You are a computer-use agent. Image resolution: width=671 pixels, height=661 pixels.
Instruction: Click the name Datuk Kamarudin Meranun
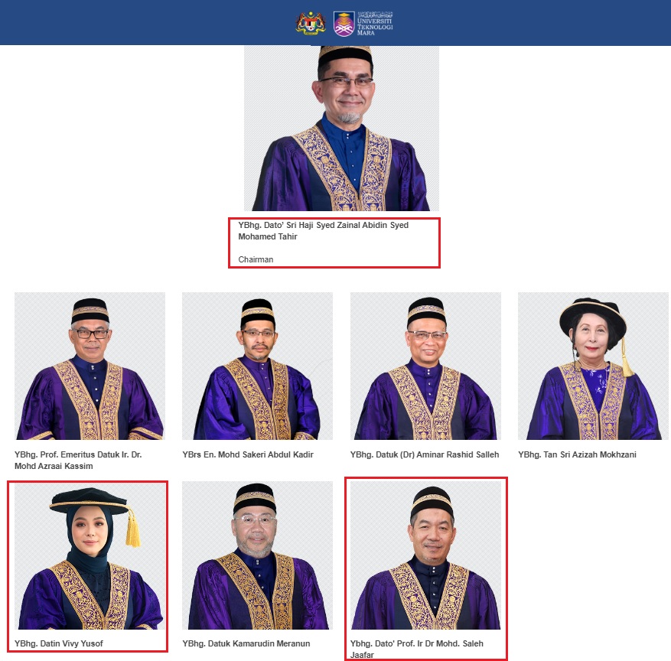(x=246, y=643)
